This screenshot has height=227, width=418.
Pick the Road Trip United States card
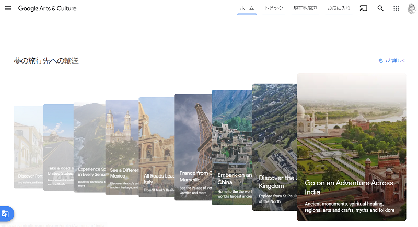point(57,147)
